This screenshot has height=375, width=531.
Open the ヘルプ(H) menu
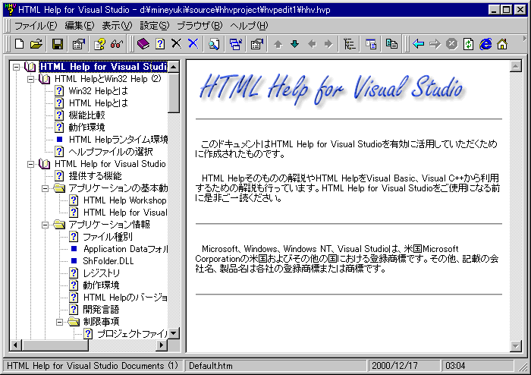tap(250, 26)
